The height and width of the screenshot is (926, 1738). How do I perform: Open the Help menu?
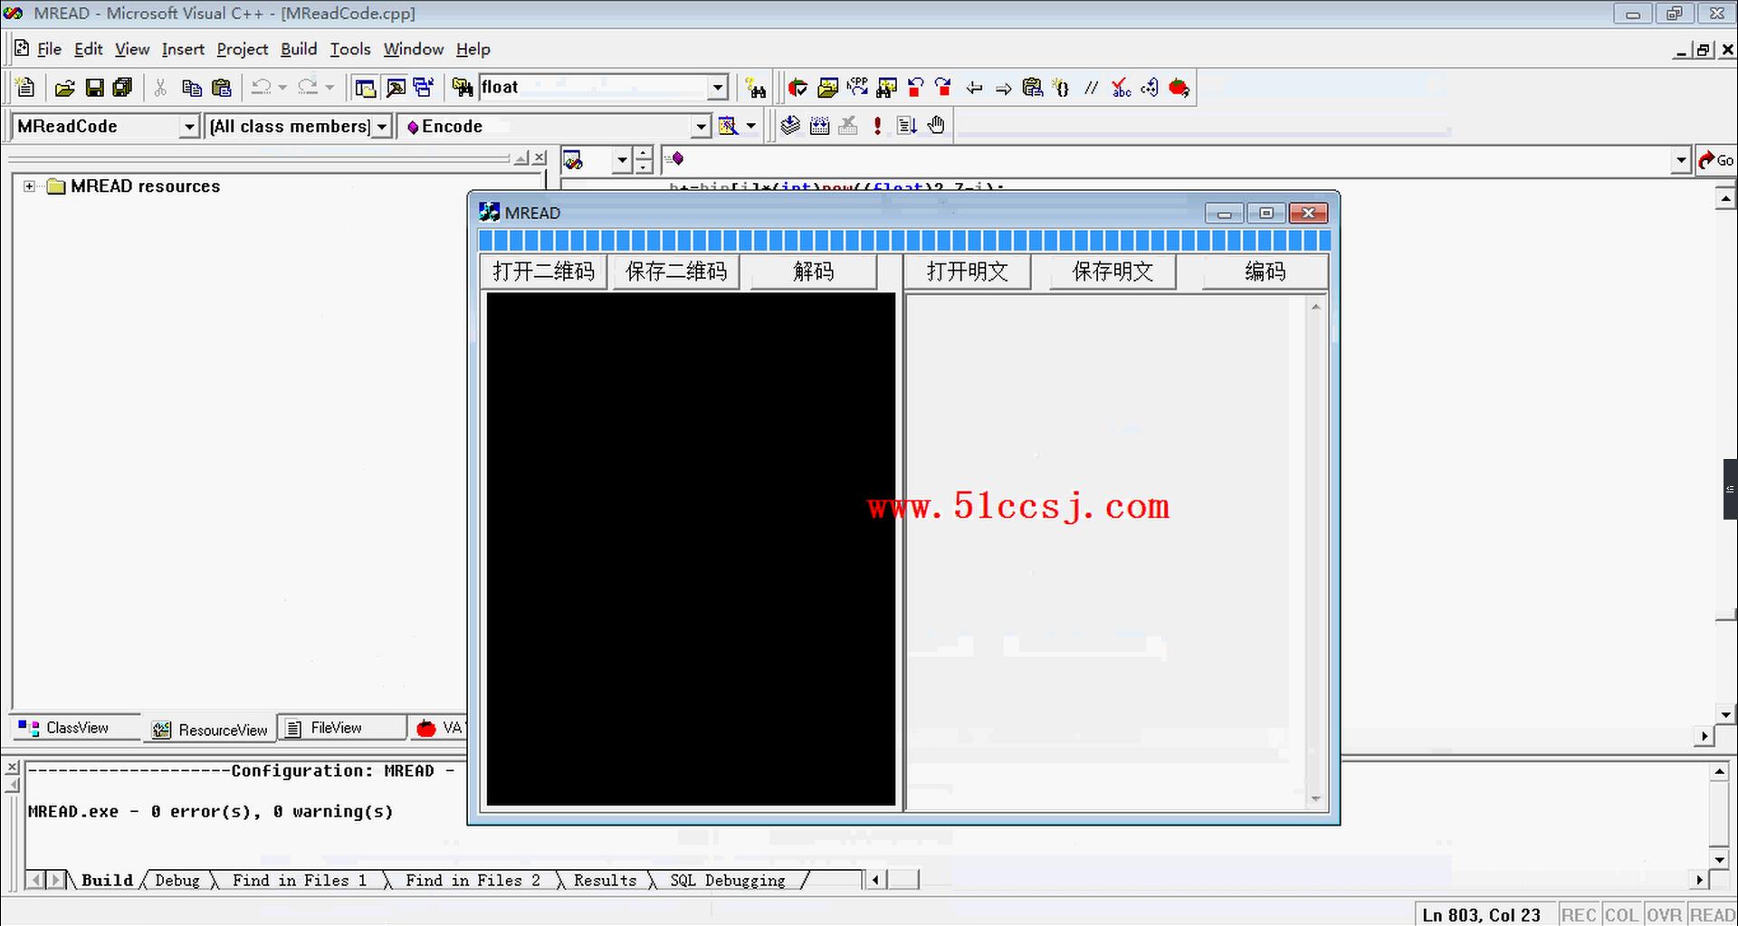click(x=473, y=49)
